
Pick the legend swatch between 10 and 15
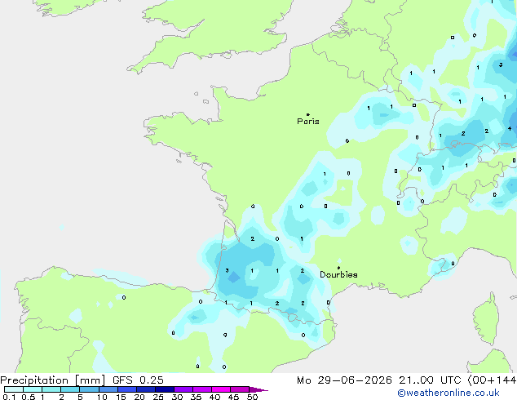(108, 389)
